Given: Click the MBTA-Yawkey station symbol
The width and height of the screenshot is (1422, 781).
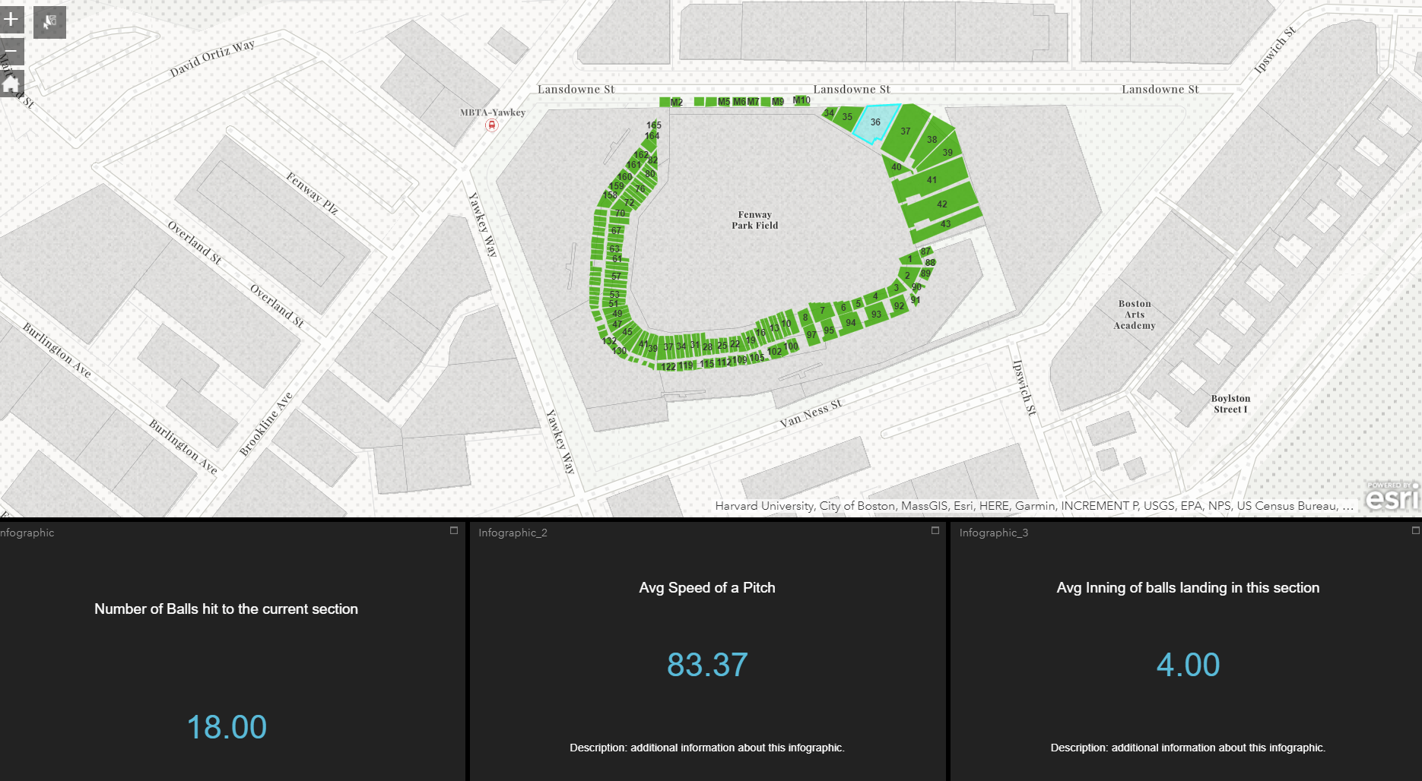Looking at the screenshot, I should (x=492, y=125).
